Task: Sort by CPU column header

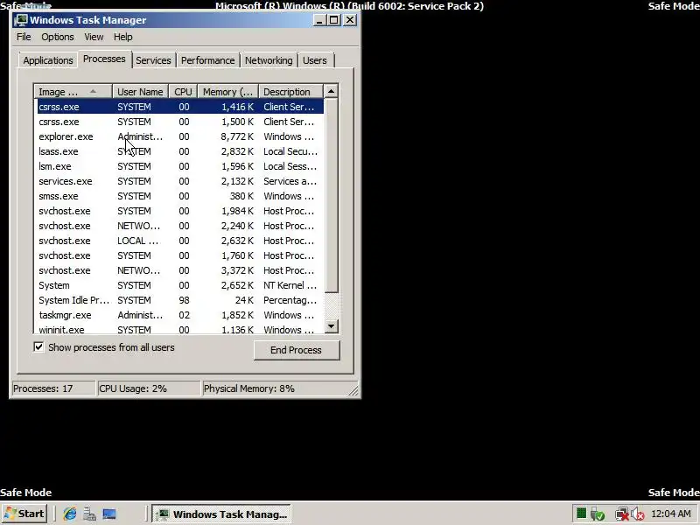Action: point(183,92)
